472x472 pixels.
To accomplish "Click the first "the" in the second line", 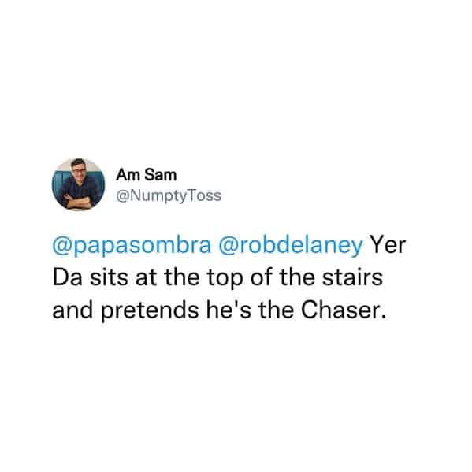I will tap(182, 277).
